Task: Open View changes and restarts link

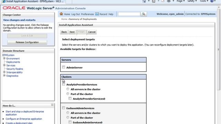Action: 19,20
